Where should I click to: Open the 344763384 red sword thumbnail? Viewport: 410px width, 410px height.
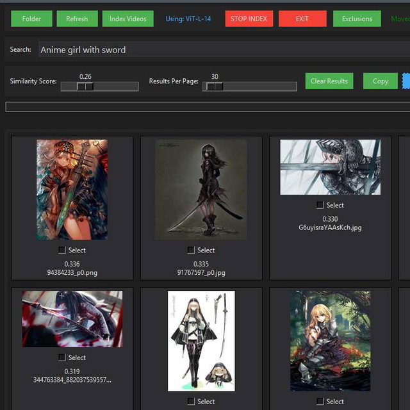point(72,319)
